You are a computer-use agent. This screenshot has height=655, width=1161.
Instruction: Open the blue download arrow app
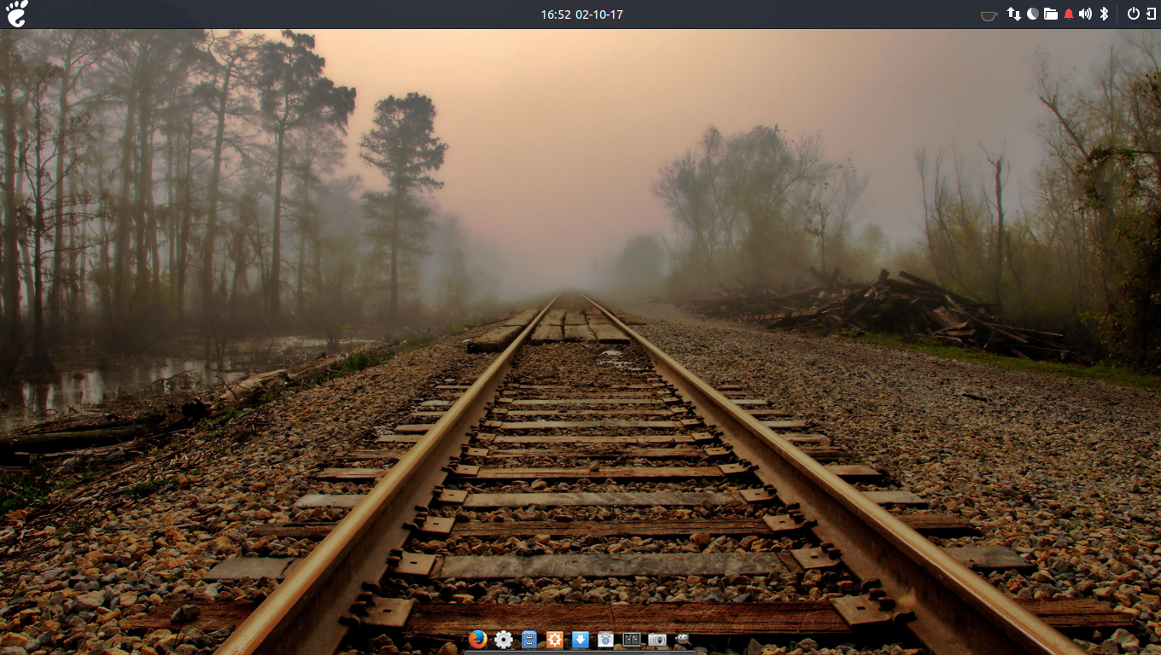point(580,639)
